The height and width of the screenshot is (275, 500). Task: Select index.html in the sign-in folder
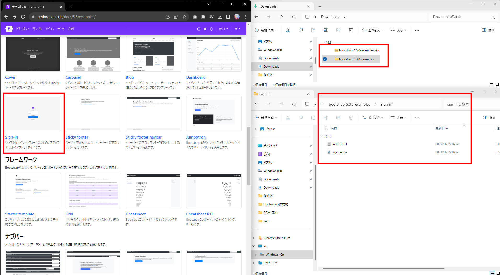339,144
